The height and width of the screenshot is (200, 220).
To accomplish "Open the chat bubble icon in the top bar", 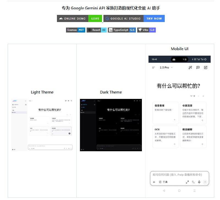I will click(198, 67).
